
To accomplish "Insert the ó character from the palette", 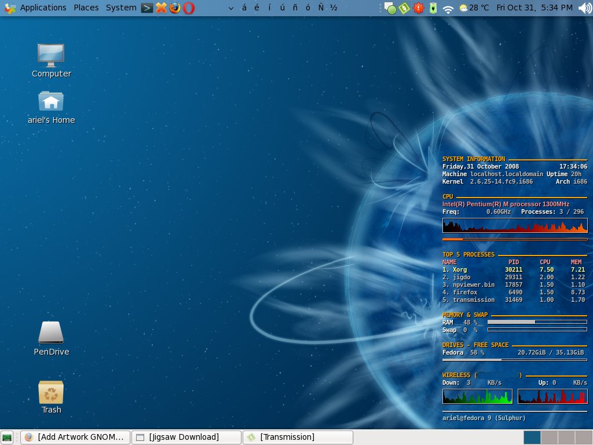I will [x=308, y=8].
